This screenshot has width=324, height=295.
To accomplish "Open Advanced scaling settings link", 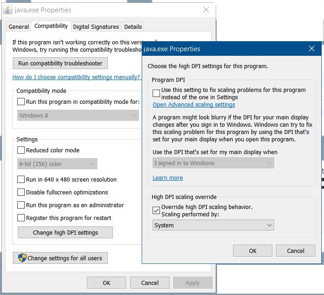I will (x=194, y=104).
